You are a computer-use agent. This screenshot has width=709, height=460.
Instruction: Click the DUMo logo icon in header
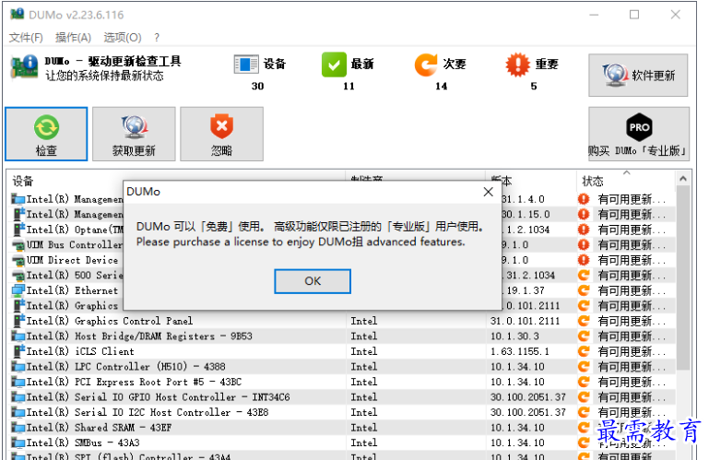24,67
